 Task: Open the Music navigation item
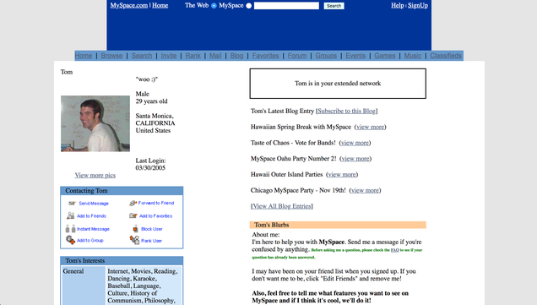tap(413, 56)
